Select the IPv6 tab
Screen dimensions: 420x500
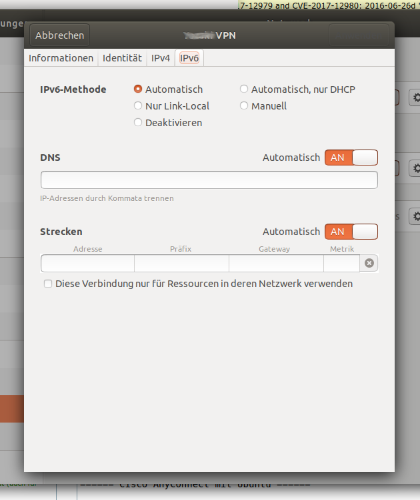tap(189, 58)
